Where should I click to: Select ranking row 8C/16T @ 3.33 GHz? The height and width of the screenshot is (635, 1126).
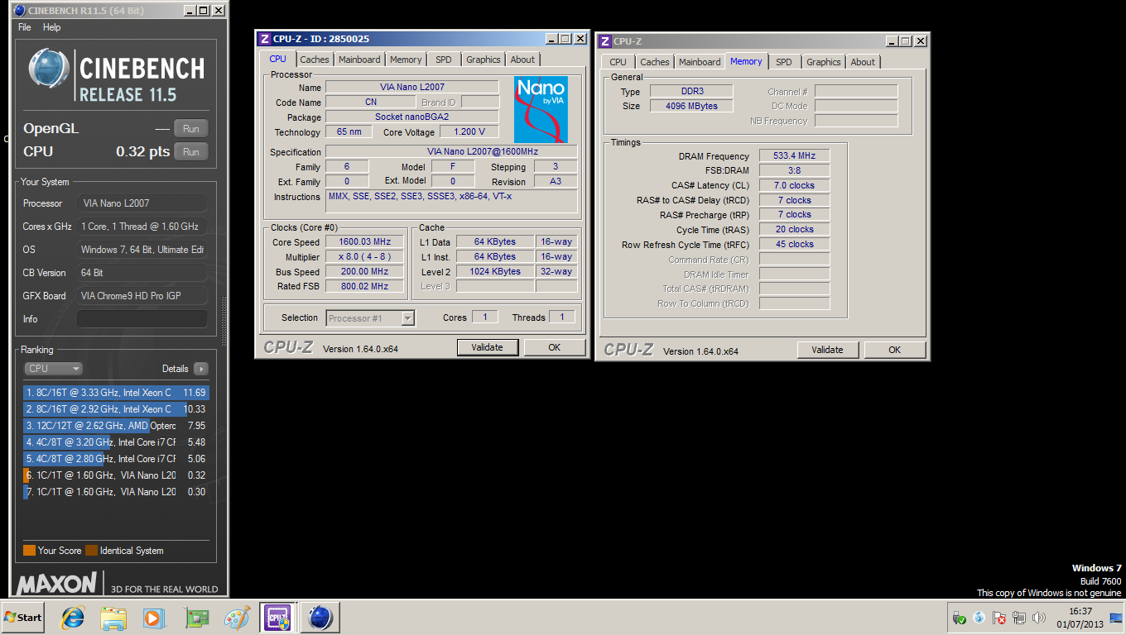pos(116,393)
